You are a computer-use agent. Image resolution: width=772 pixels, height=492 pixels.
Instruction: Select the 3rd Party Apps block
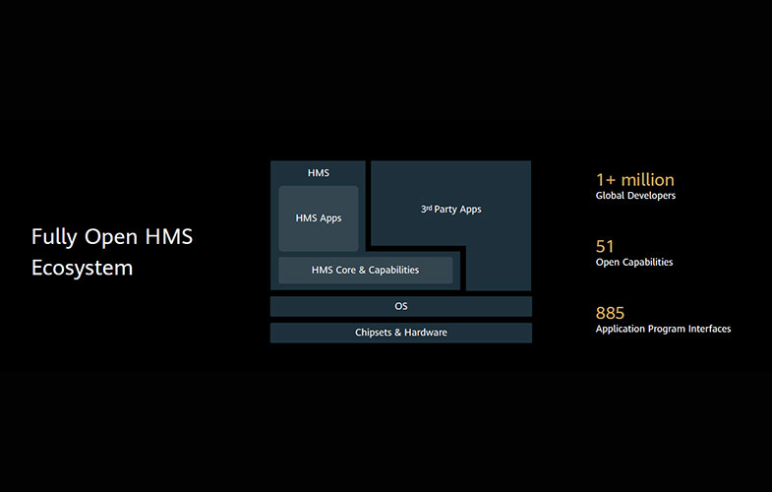click(450, 210)
